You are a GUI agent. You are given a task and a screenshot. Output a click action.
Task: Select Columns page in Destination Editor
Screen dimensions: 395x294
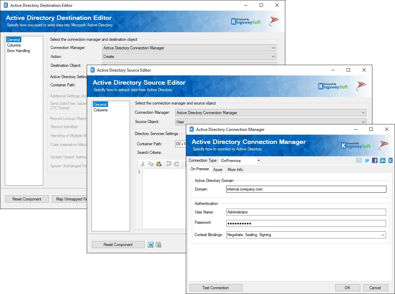pos(14,45)
